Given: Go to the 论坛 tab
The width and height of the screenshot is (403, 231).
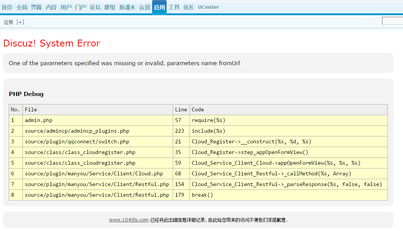Looking at the screenshot, I should pyautogui.click(x=95, y=7).
